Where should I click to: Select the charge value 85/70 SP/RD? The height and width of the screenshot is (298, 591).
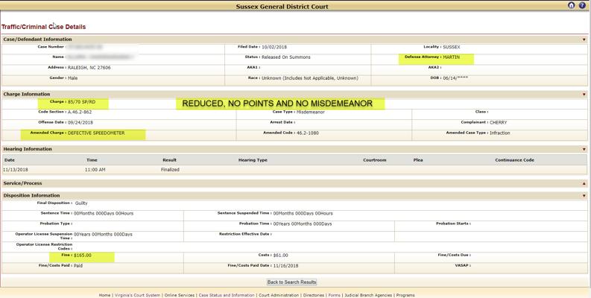pyautogui.click(x=82, y=102)
